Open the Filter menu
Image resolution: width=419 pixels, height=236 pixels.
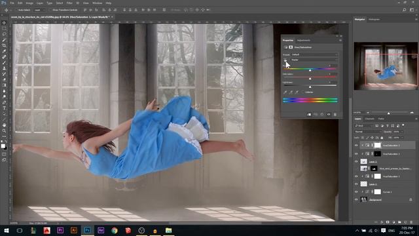[x=69, y=3]
